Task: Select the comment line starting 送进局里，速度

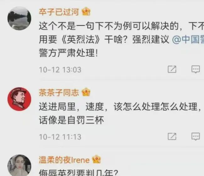Action: click(x=120, y=106)
